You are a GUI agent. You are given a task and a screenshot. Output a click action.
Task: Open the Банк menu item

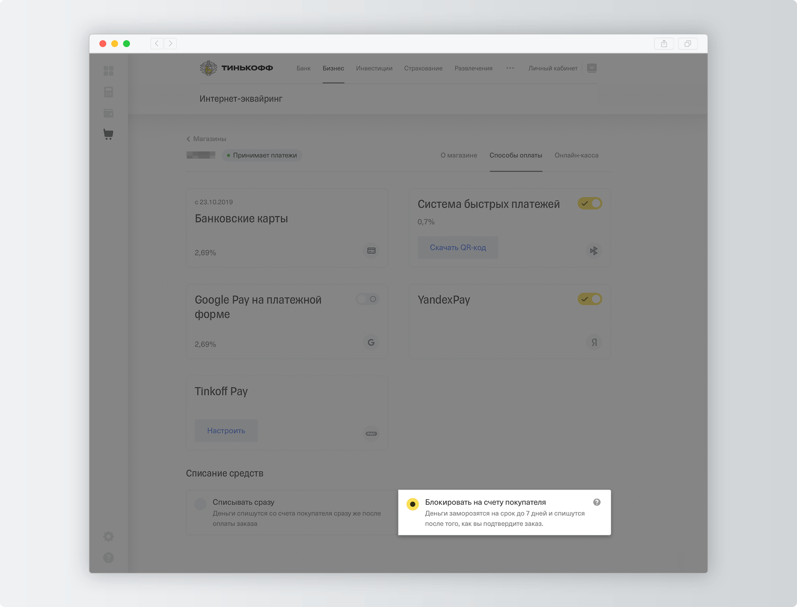click(x=303, y=68)
